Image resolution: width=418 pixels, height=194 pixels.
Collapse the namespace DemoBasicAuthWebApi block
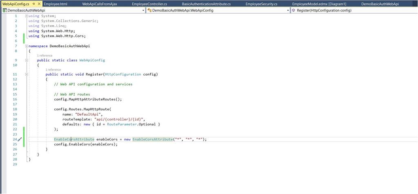pos(27,46)
